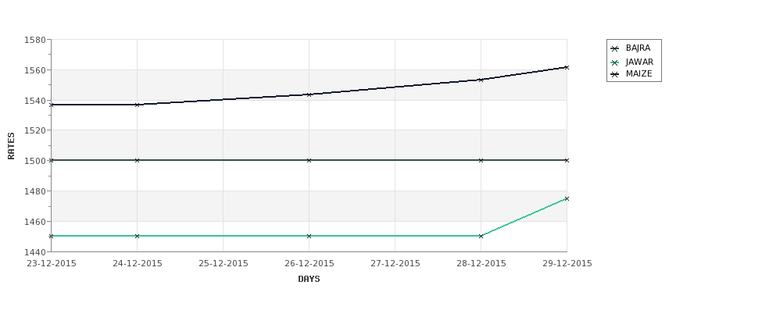Click JAWAR data point on 29-12-2015

click(x=567, y=198)
